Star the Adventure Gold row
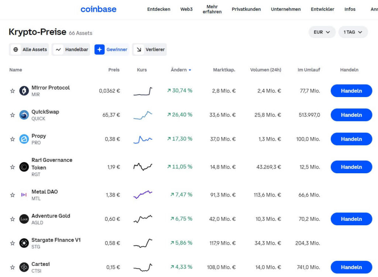 pos(13,219)
